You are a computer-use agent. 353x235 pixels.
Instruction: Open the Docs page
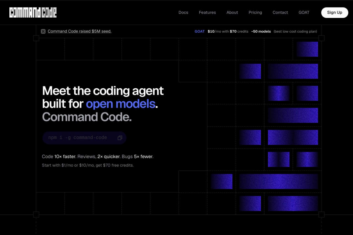(x=183, y=12)
